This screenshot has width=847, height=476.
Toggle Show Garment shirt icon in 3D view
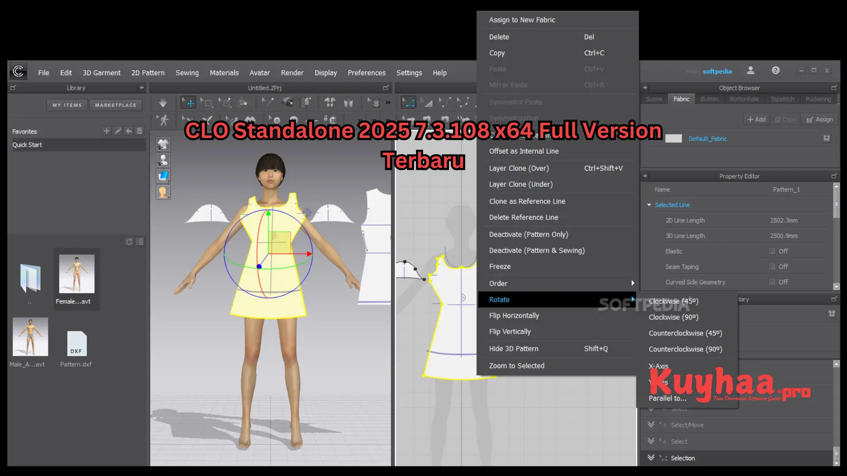coord(163,144)
